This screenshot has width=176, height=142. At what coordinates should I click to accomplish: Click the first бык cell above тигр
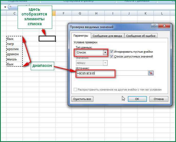(15, 39)
